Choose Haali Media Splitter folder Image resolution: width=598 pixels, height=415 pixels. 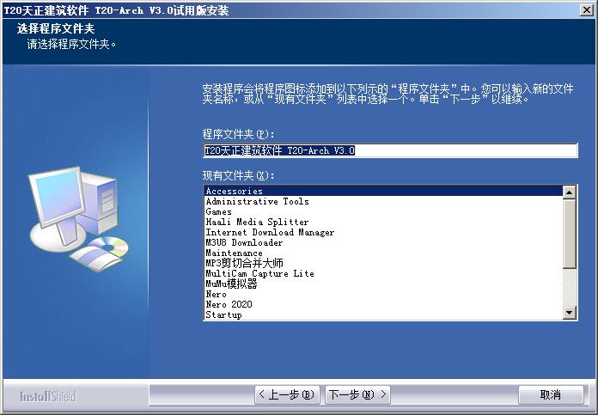383,222
